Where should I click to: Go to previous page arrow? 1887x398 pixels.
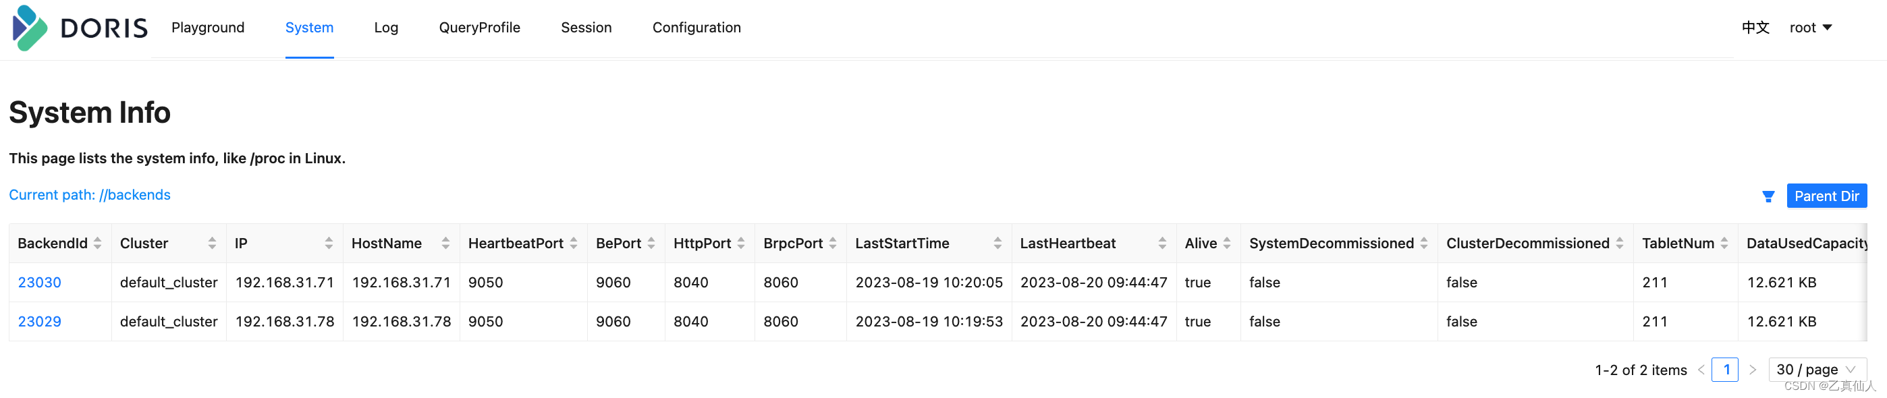tap(1701, 370)
